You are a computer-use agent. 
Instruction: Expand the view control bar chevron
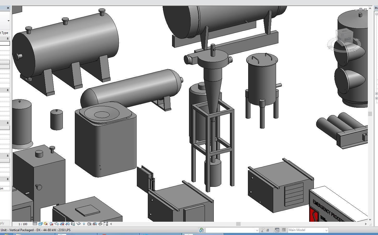coord(111,224)
